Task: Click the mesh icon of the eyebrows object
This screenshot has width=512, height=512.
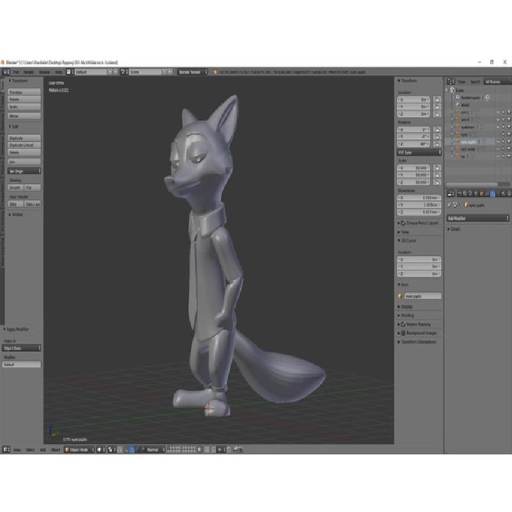Action: point(458,127)
